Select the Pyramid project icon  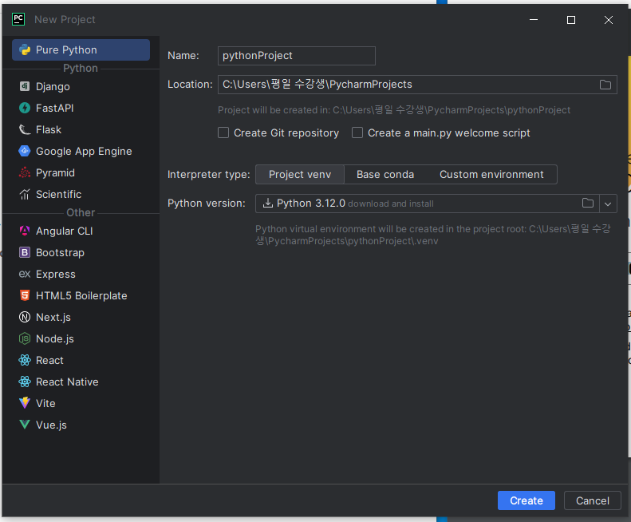pos(25,172)
